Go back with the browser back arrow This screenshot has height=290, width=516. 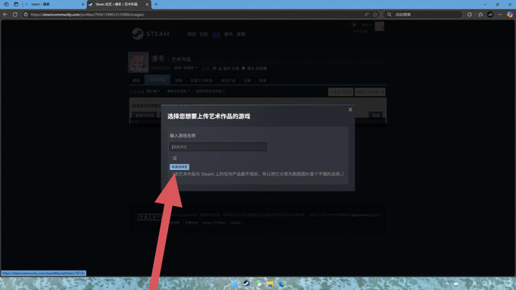pyautogui.click(x=5, y=15)
